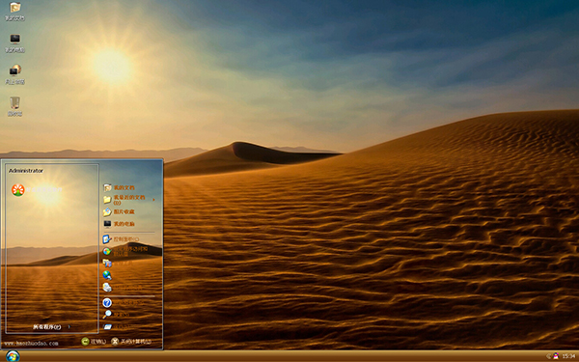Open the globe network icon in start menu

[107, 275]
